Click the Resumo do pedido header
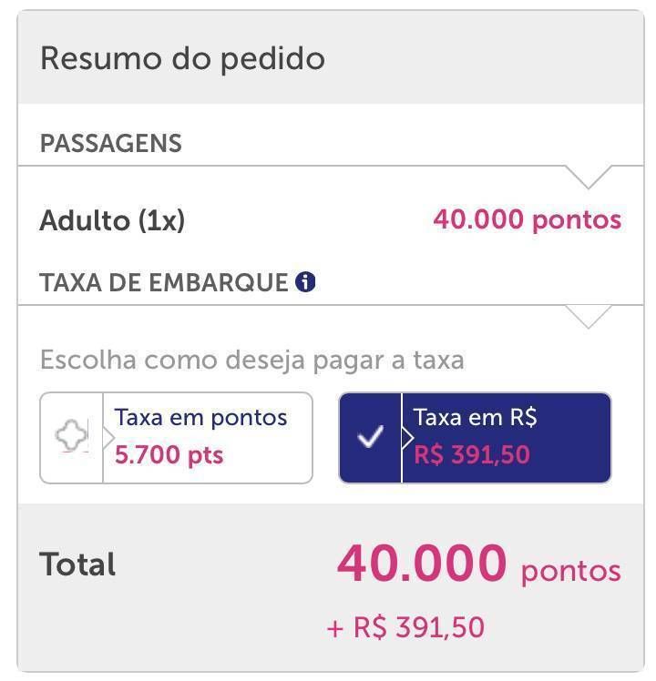The height and width of the screenshot is (681, 656). pyautogui.click(x=182, y=58)
